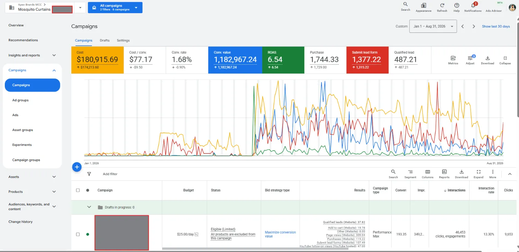
Task: Expand table with Expand icon
Action: coord(478,174)
